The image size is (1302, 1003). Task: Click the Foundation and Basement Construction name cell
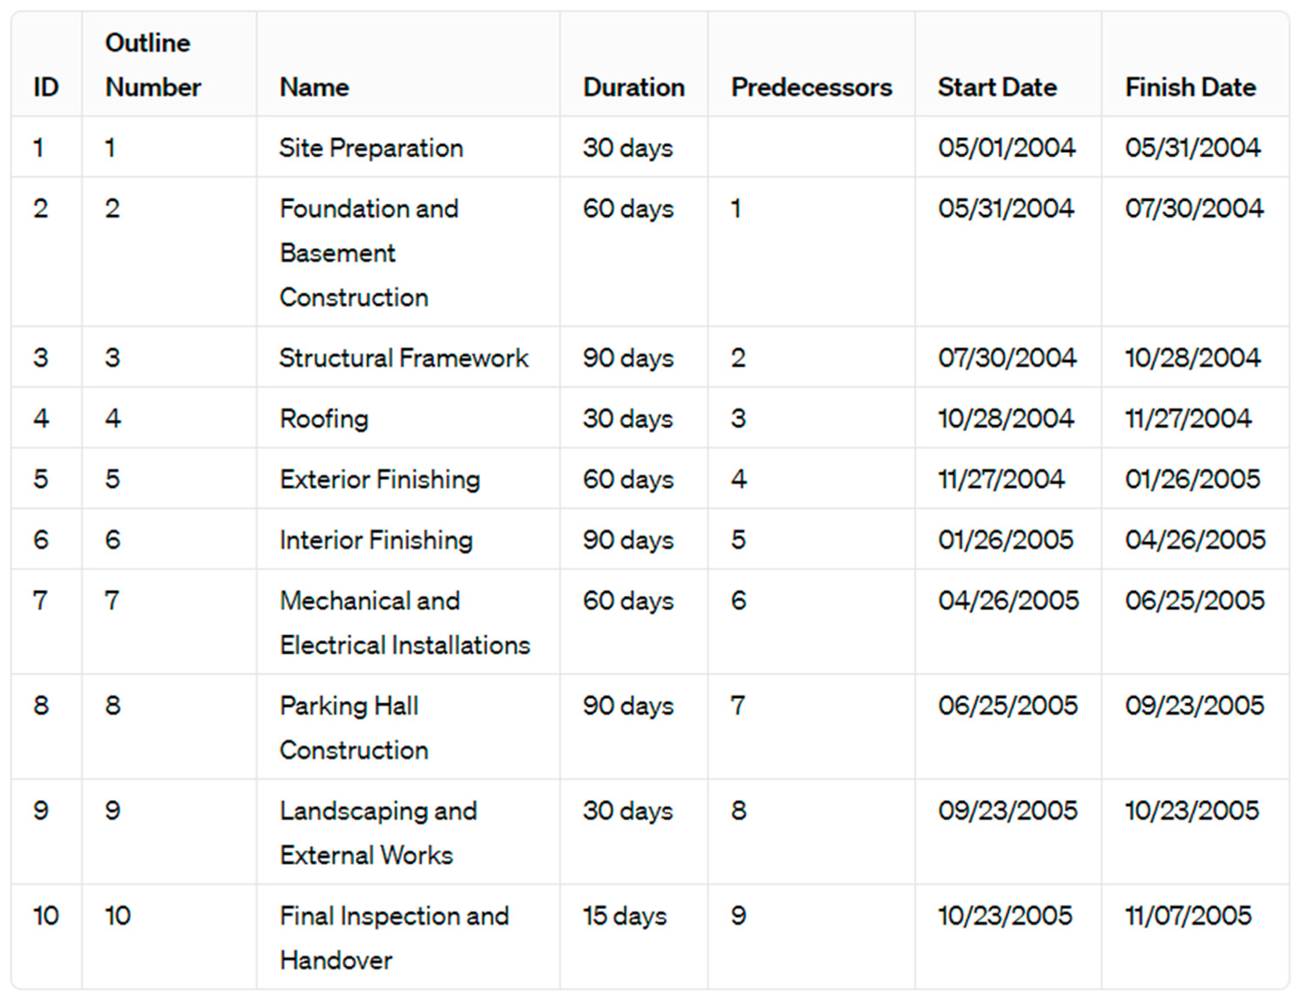point(368,253)
